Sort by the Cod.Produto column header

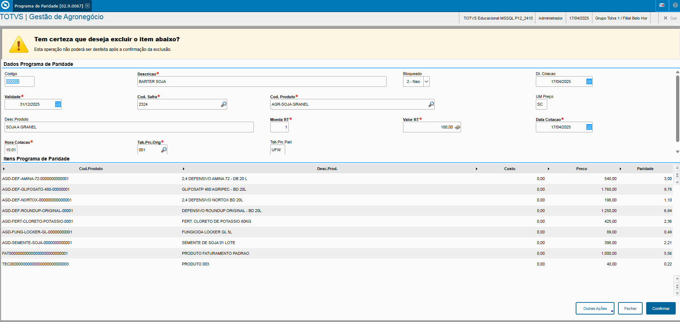click(91, 169)
